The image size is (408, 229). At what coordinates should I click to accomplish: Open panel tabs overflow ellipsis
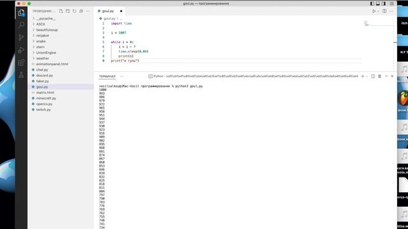122,76
